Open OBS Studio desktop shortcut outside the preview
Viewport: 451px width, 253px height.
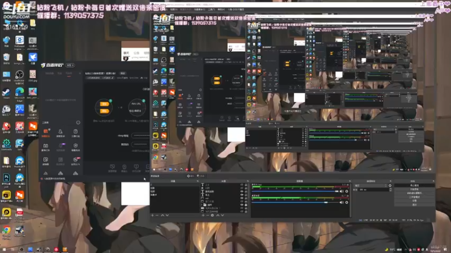19,76
